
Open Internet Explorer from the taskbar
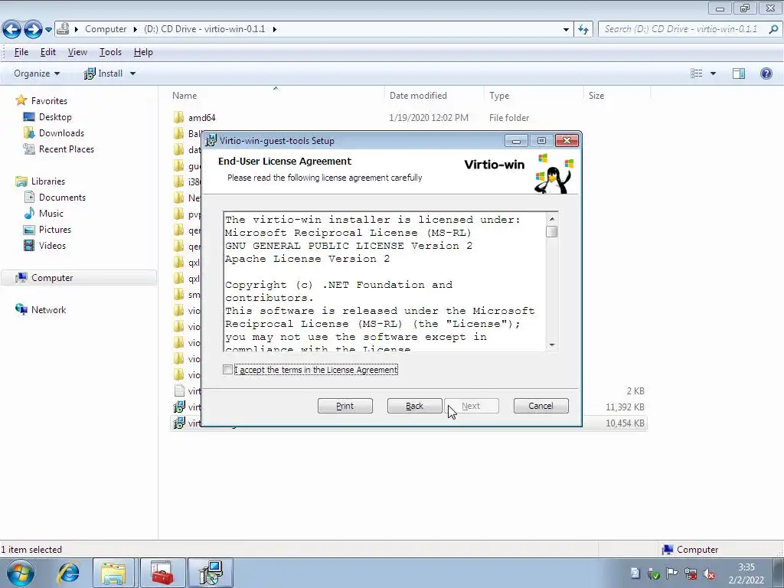(x=68, y=573)
